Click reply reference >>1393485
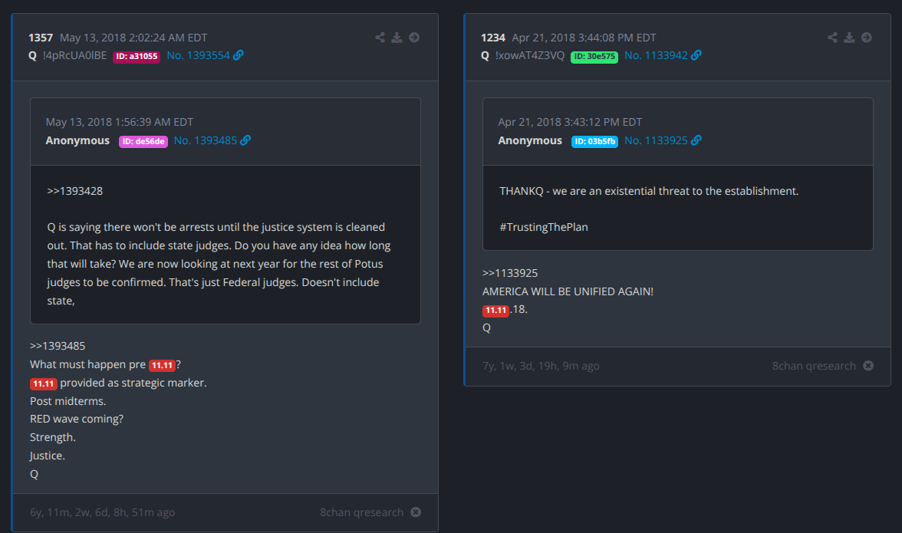 [58, 346]
